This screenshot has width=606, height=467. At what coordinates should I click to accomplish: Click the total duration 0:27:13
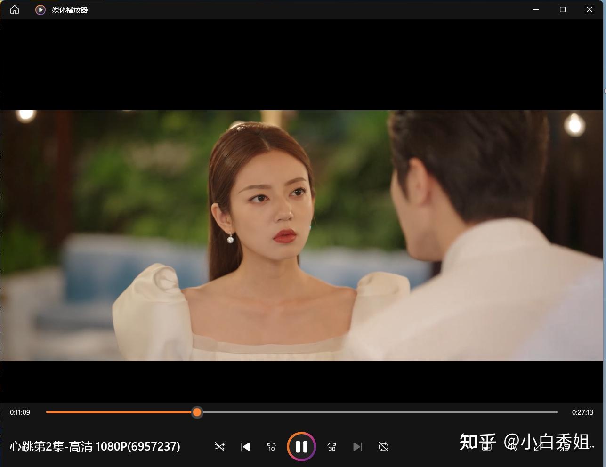582,412
